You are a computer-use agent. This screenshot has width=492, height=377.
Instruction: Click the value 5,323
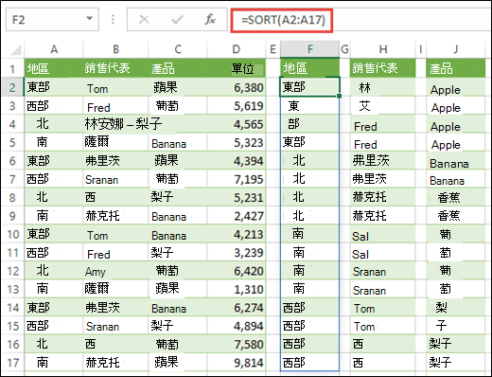[249, 142]
